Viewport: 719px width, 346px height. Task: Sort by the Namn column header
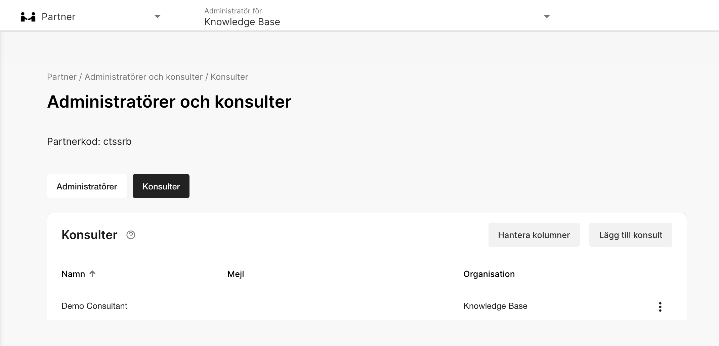pos(73,274)
